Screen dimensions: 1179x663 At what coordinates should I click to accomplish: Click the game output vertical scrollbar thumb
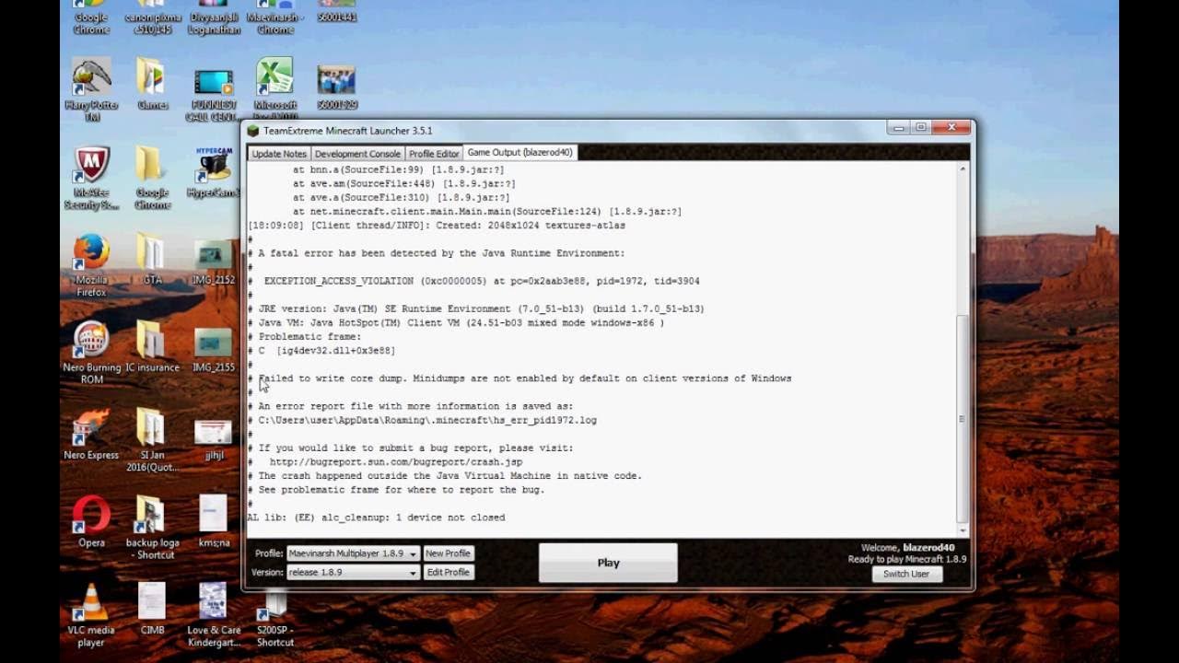(963, 418)
